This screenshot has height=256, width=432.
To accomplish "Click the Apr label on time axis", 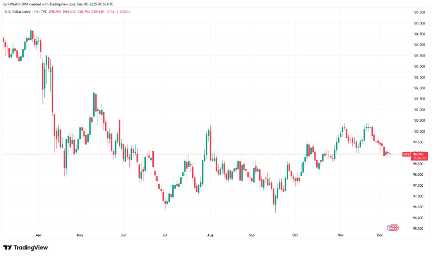I will pos(38,234).
